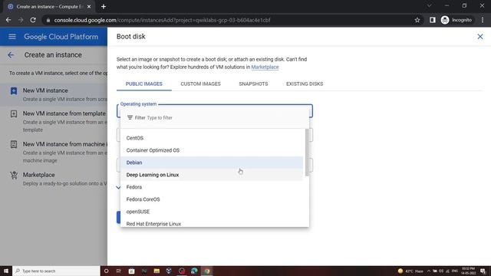Viewport: 491px width, 276px height.
Task: Click New VM instance from machine image icon
Action: point(14,144)
